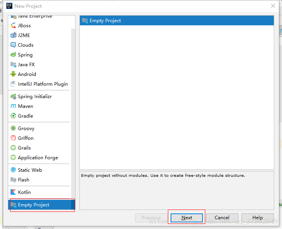The width and height of the screenshot is (282, 229).
Task: Click the disabled Previous button
Action: click(x=151, y=218)
